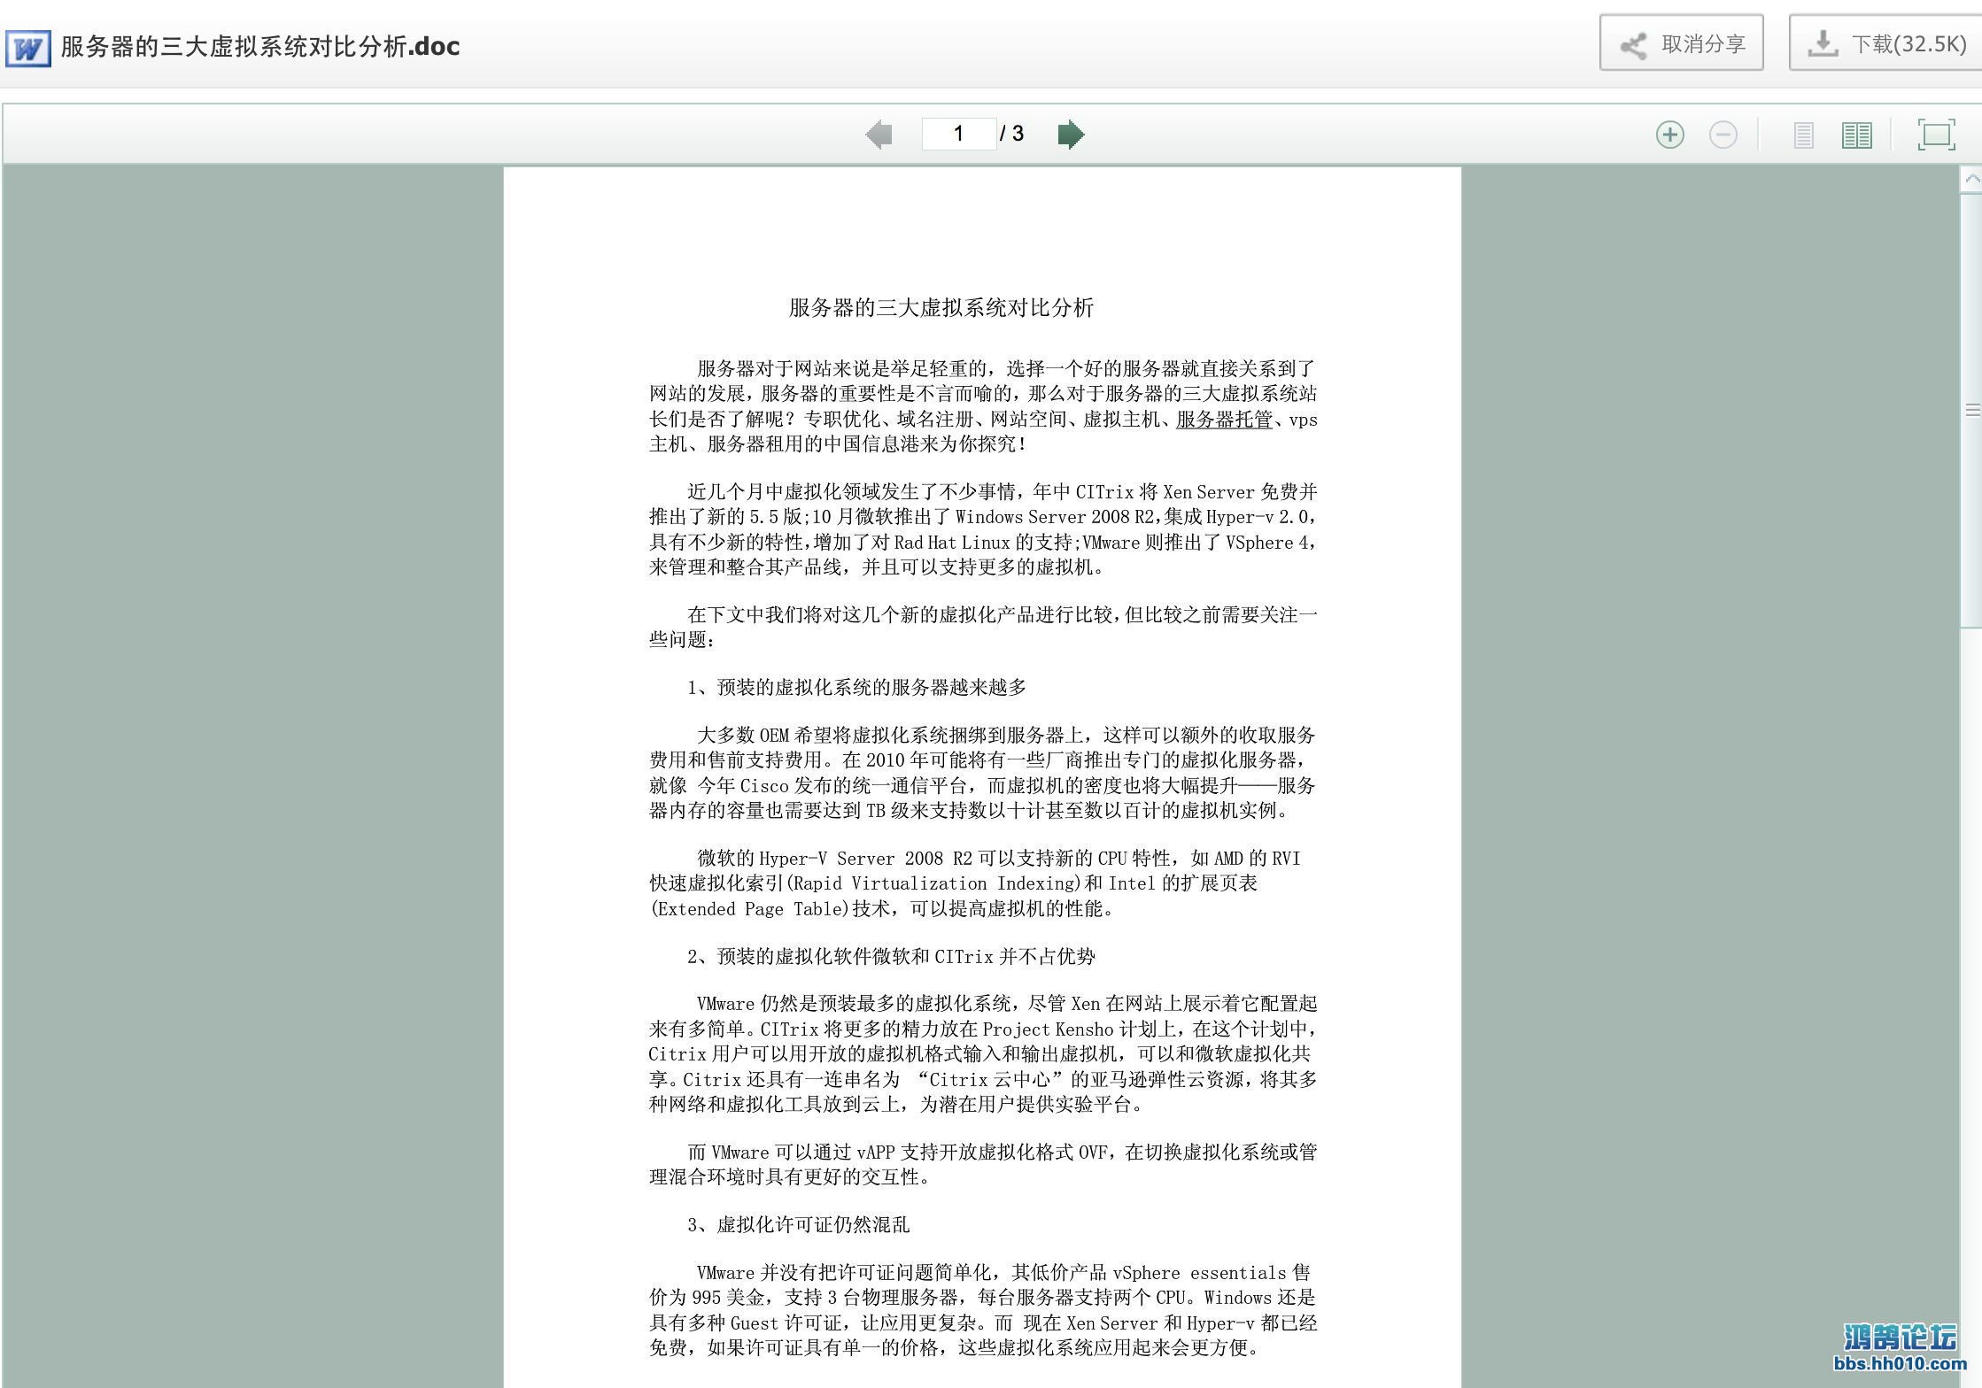Image resolution: width=1982 pixels, height=1388 pixels.
Task: Click the 取消分享 button
Action: 1681,43
